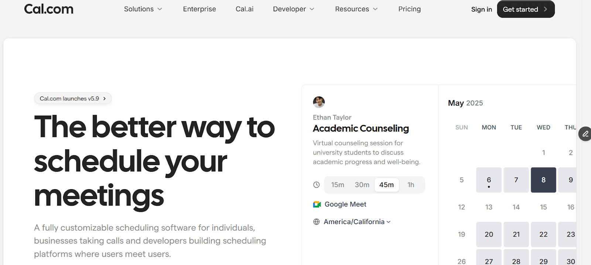Open the Developer menu
Screen dimensions: 591x265
pos(294,9)
